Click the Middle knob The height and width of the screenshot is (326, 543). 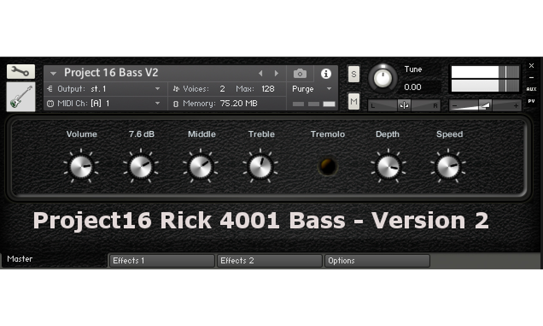point(200,166)
